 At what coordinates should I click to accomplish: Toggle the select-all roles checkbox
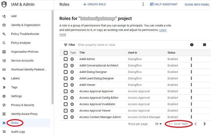[x=66, y=53]
